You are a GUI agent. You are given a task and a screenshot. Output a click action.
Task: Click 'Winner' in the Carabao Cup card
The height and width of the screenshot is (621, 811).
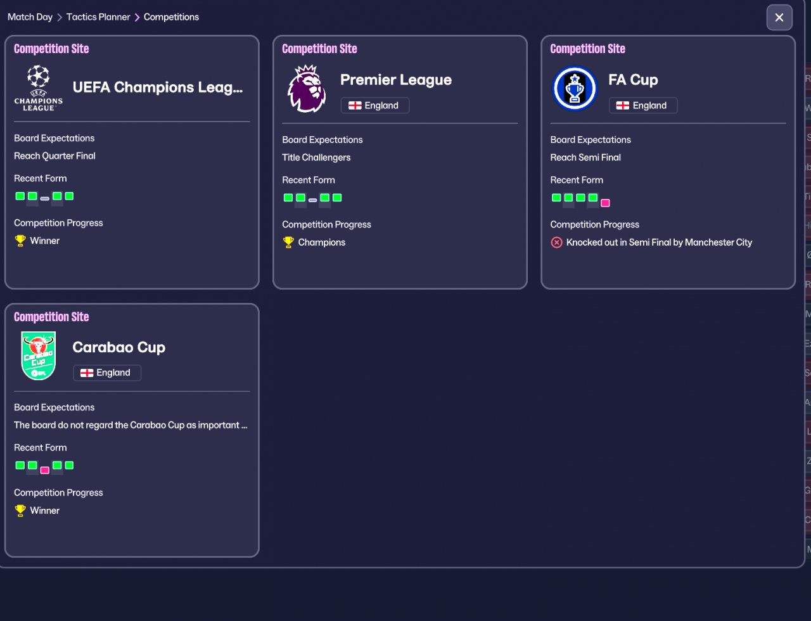tap(45, 510)
